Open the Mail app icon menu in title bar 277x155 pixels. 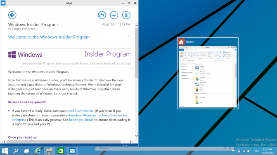pyautogui.click(x=3, y=3)
